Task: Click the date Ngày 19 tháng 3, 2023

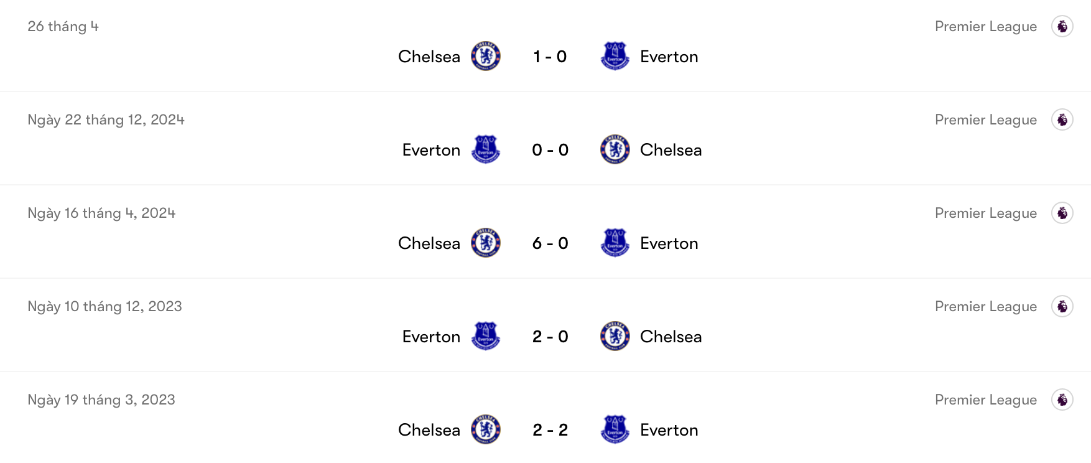Action: (101, 400)
